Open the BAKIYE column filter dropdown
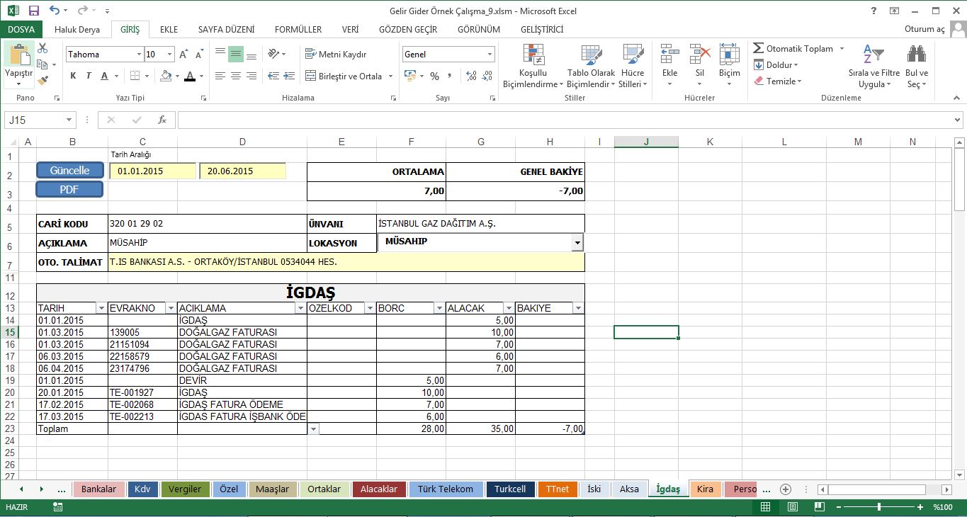Screen dimensions: 967x517 pyautogui.click(x=578, y=308)
